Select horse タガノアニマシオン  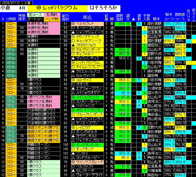point(87,110)
